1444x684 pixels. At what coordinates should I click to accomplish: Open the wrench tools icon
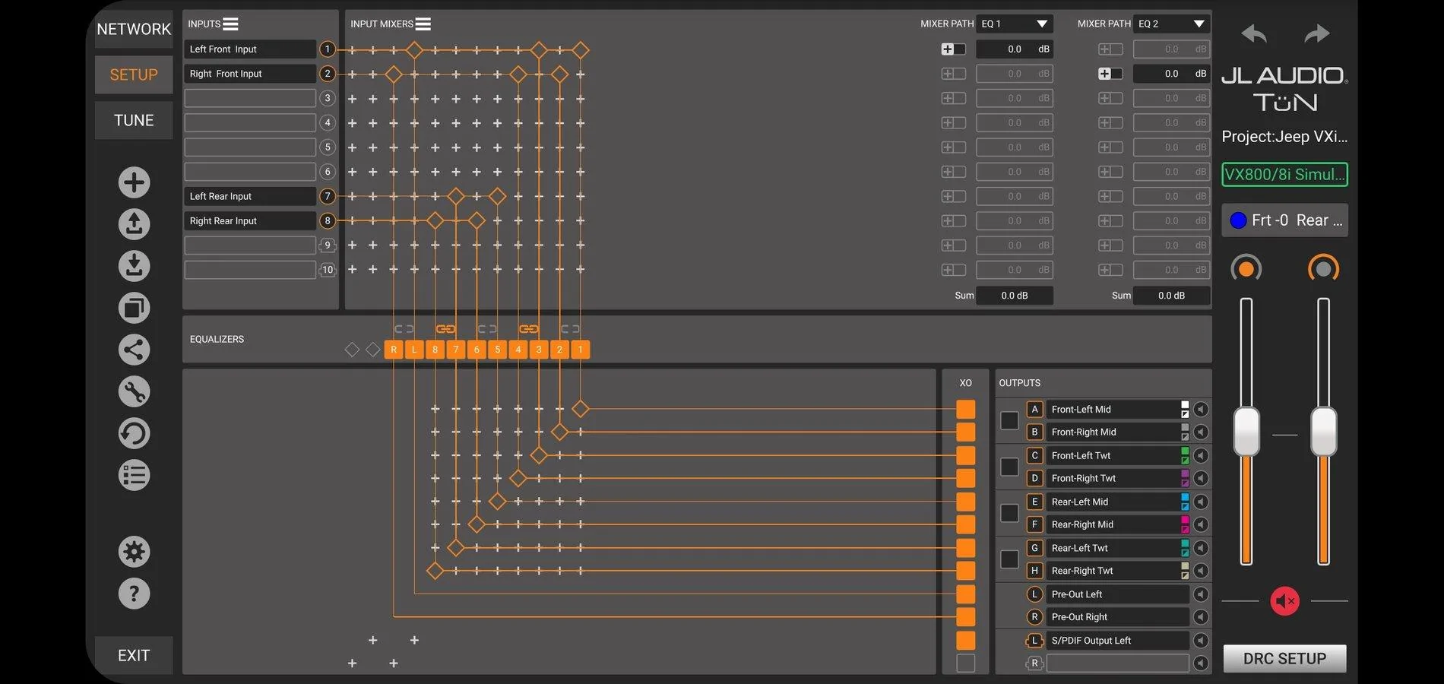134,391
